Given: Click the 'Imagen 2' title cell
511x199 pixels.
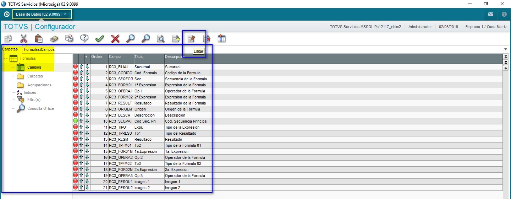Looking at the screenshot, I should pos(149,187).
